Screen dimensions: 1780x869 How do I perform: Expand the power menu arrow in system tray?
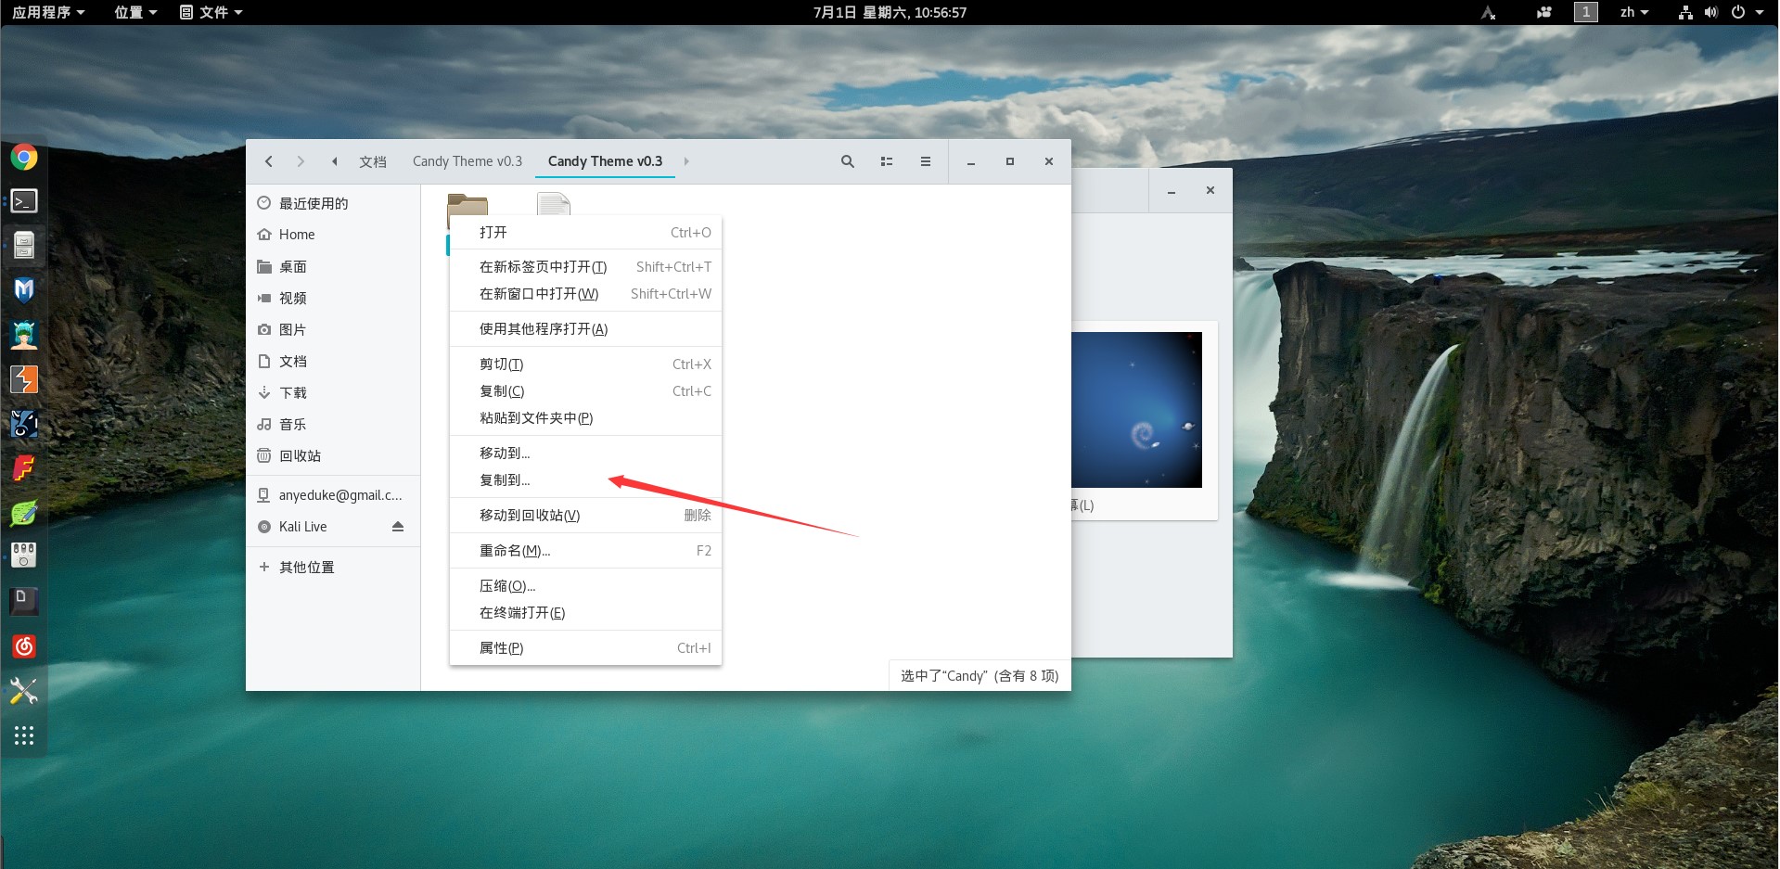click(x=1759, y=12)
